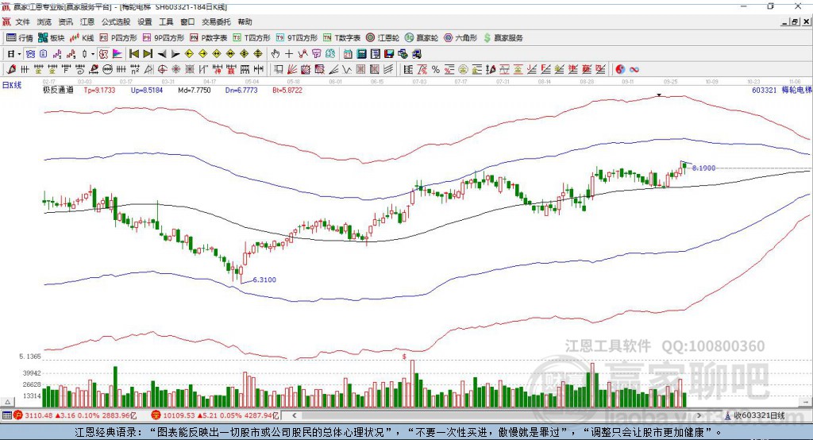
Task: Open the 赢家轮 wheel tool
Action: (x=422, y=38)
